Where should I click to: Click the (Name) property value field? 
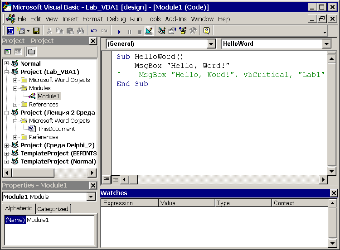click(x=60, y=220)
